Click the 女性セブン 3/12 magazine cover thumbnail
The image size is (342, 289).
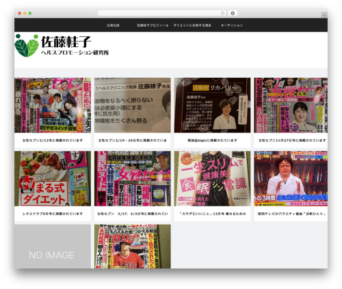[53, 105]
